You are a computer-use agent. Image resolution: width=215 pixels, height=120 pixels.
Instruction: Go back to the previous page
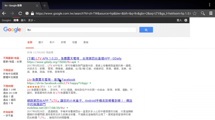coord(4,13)
